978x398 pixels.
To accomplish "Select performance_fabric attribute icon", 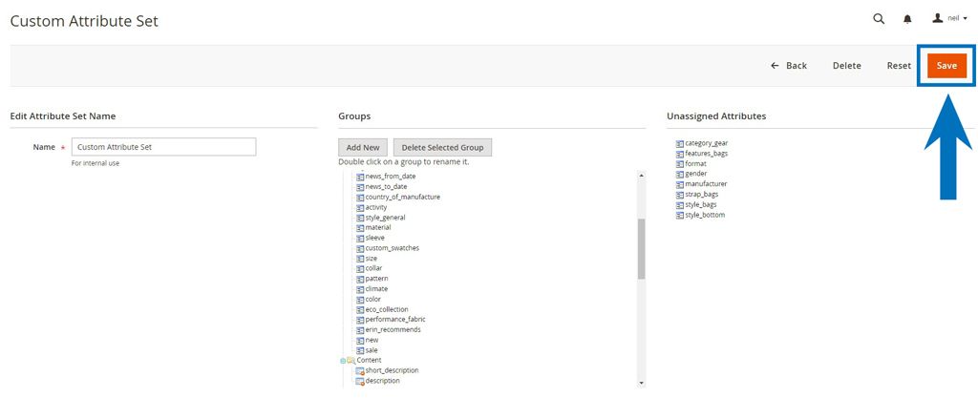I will pos(360,320).
